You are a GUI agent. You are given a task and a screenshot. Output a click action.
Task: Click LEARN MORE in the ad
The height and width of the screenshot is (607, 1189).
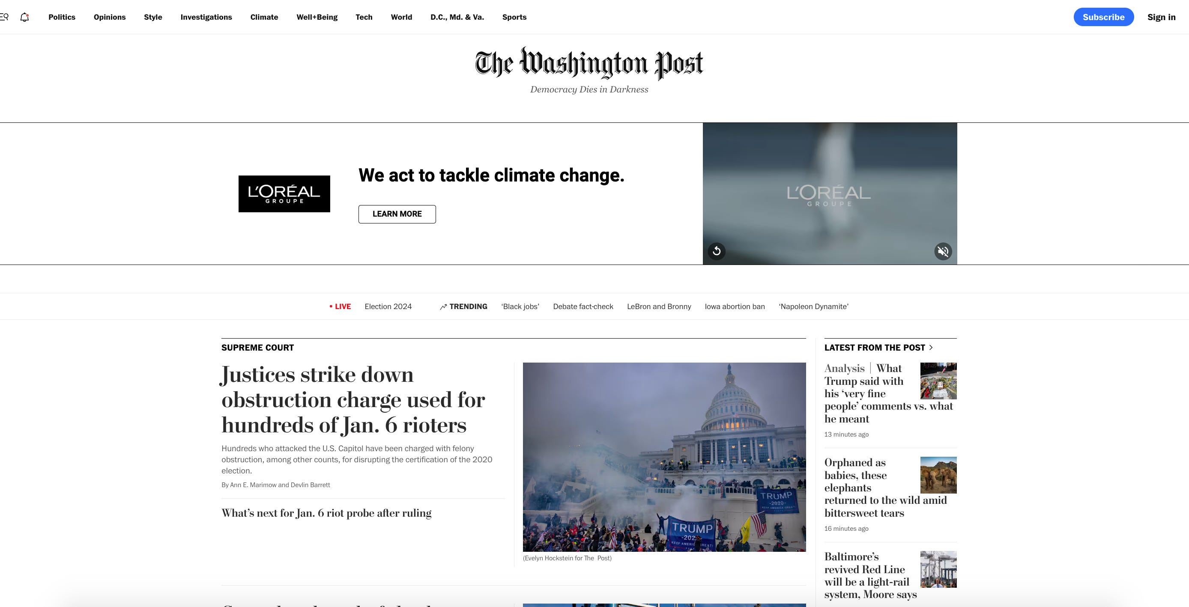[397, 214]
